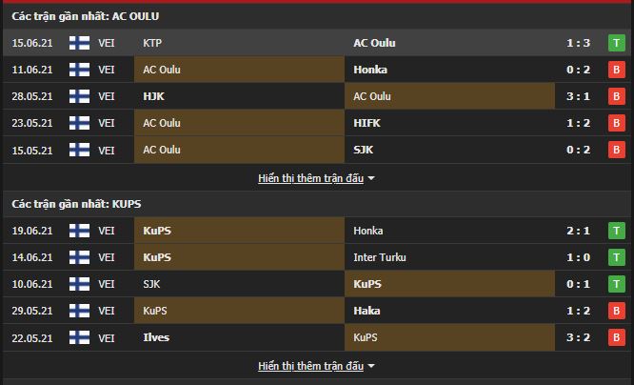Viewport: 634px width, 385px height.
Task: Expand more AC Oulu matches dropdown arrow
Action: tap(371, 178)
